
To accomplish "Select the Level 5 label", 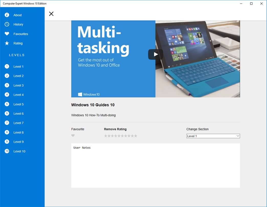I will 19,104.
